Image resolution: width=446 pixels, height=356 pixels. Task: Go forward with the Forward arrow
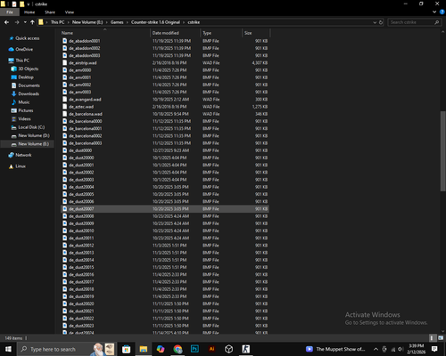(17, 22)
